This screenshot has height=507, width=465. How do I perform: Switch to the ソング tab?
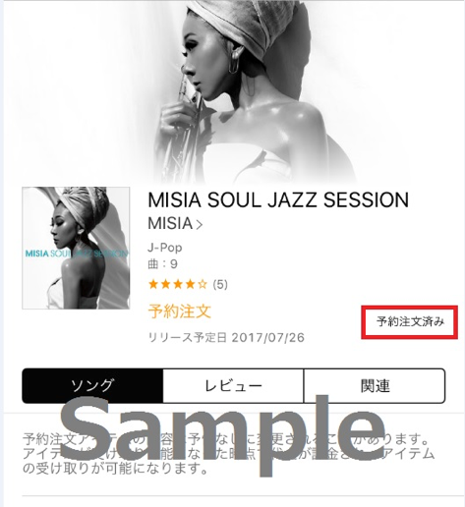pyautogui.click(x=92, y=385)
